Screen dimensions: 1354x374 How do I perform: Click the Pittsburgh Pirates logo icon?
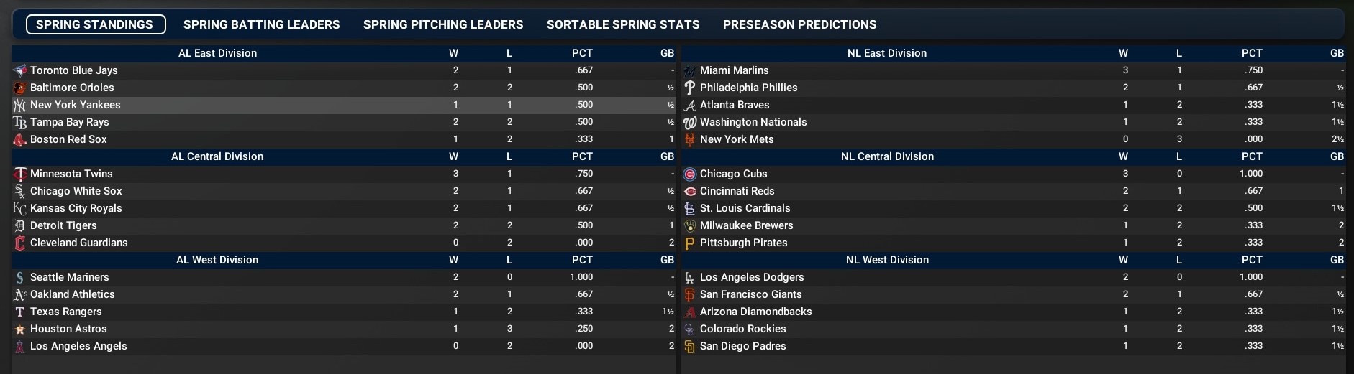coord(689,243)
